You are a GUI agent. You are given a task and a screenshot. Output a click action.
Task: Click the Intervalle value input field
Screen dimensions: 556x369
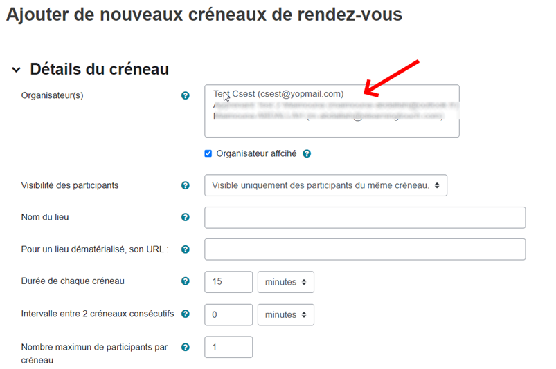pyautogui.click(x=228, y=314)
